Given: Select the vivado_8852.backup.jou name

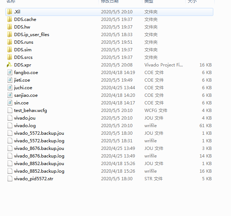Looking at the screenshot, I should pyautogui.click(x=39, y=164).
